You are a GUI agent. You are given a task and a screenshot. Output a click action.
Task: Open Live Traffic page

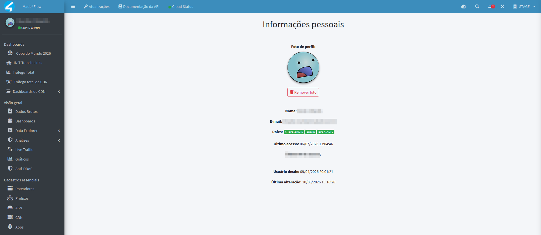24,150
